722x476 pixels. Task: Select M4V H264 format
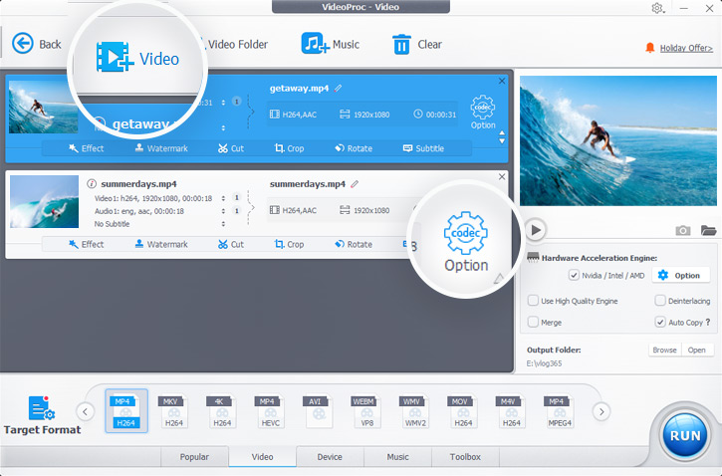(511, 411)
